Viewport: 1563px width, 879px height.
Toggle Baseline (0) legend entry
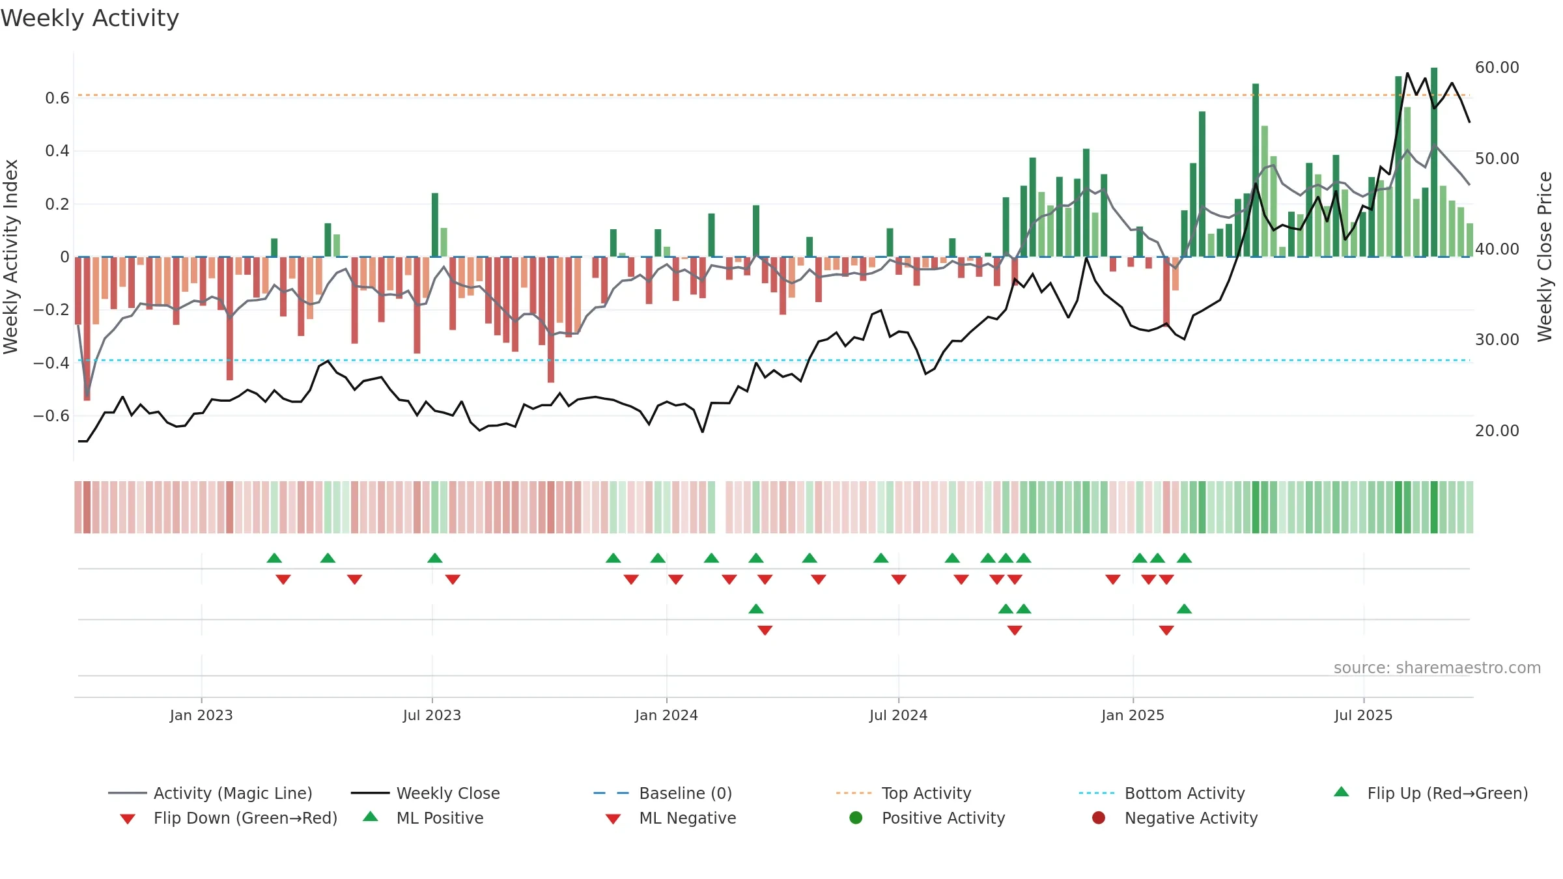pyautogui.click(x=663, y=793)
